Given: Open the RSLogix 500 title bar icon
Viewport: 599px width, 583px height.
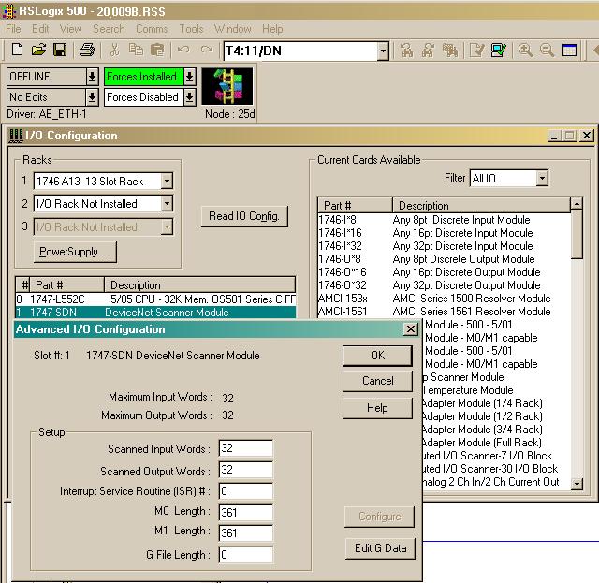Looking at the screenshot, I should pos(9,11).
